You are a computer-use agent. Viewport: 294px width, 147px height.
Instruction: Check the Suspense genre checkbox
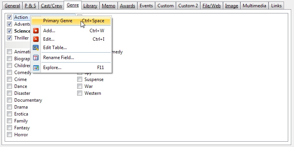coord(80,79)
